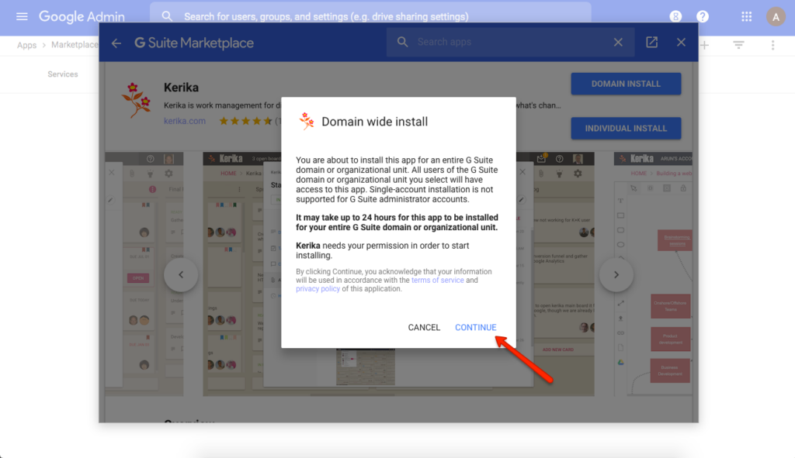The height and width of the screenshot is (458, 795).
Task: Focus the Google Admin search field
Action: [370, 16]
